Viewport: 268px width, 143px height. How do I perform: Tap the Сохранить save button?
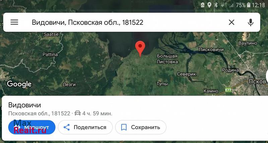[x=141, y=127]
